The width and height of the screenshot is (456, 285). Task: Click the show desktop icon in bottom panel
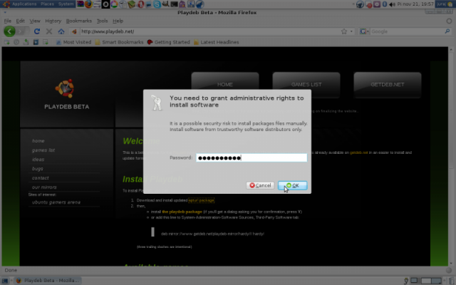click(x=5, y=281)
